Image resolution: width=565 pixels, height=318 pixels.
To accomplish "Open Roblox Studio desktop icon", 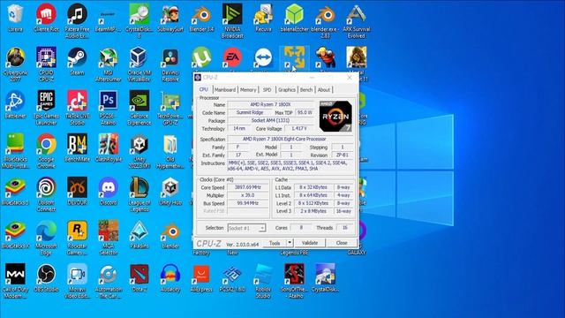I will coord(263,281).
